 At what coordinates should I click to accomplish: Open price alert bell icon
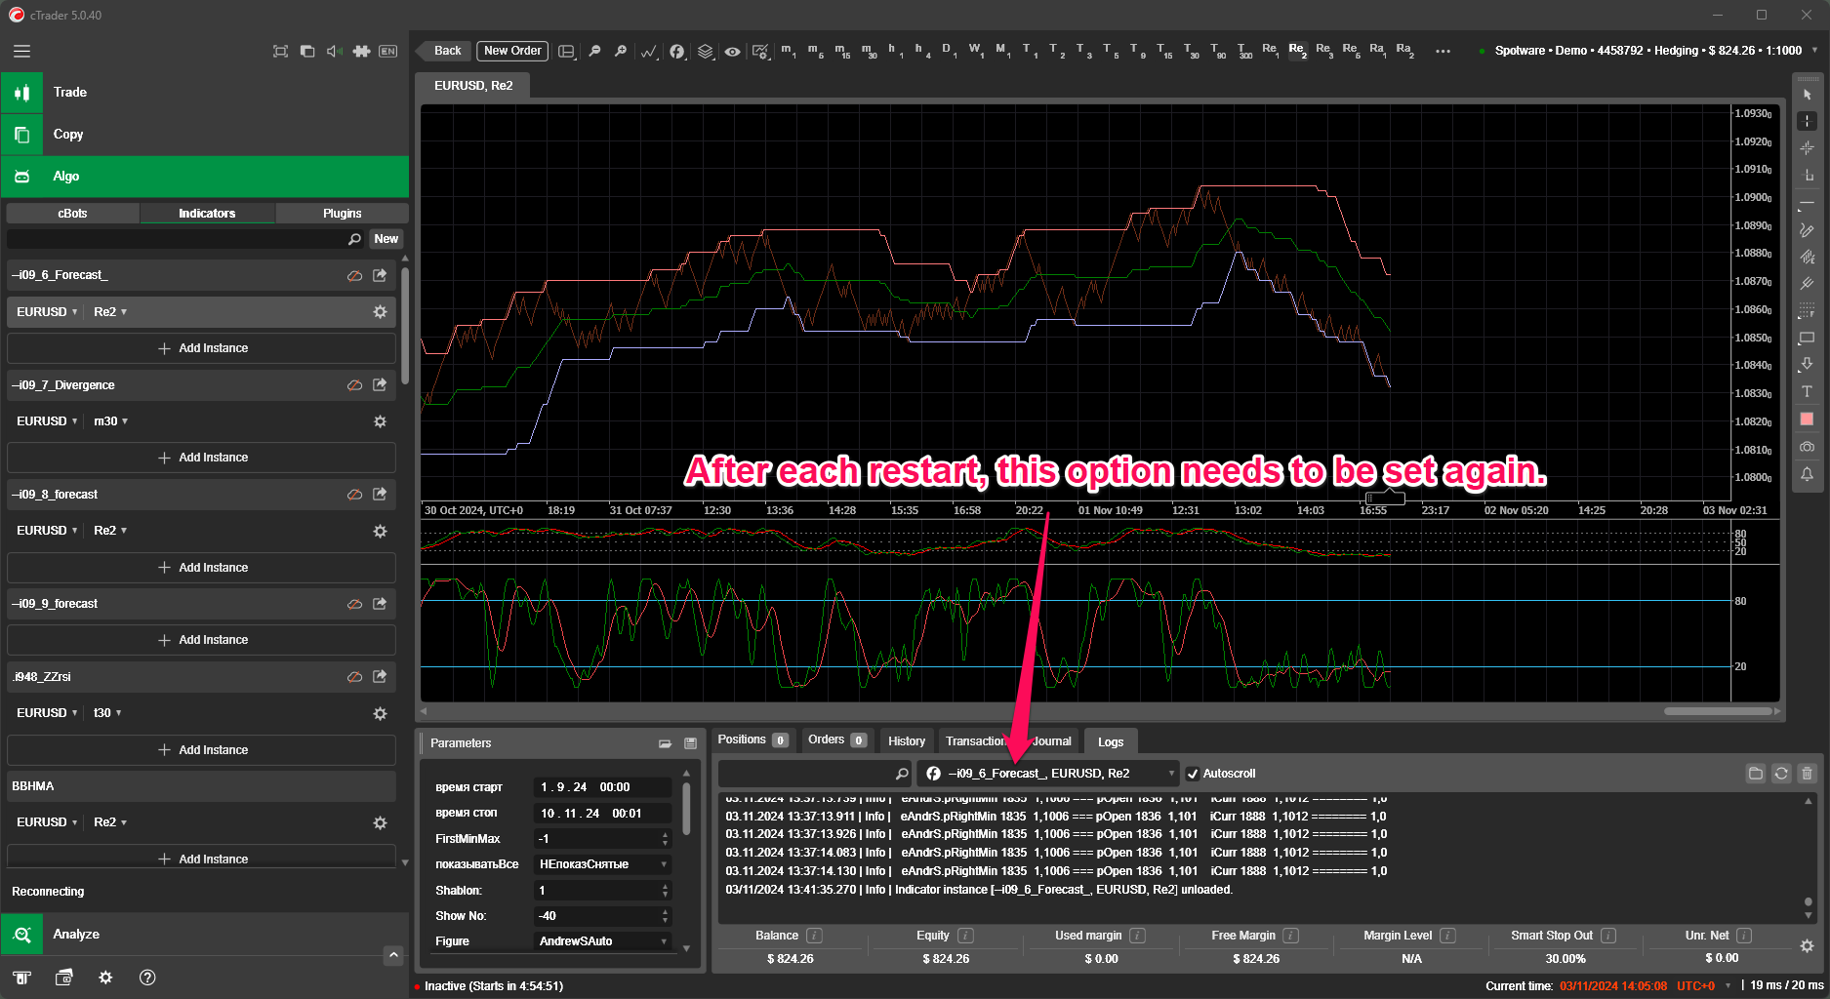click(x=1807, y=474)
